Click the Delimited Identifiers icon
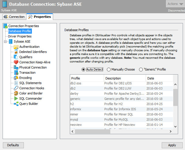The height and width of the screenshot is (150, 185). pos(16,52)
